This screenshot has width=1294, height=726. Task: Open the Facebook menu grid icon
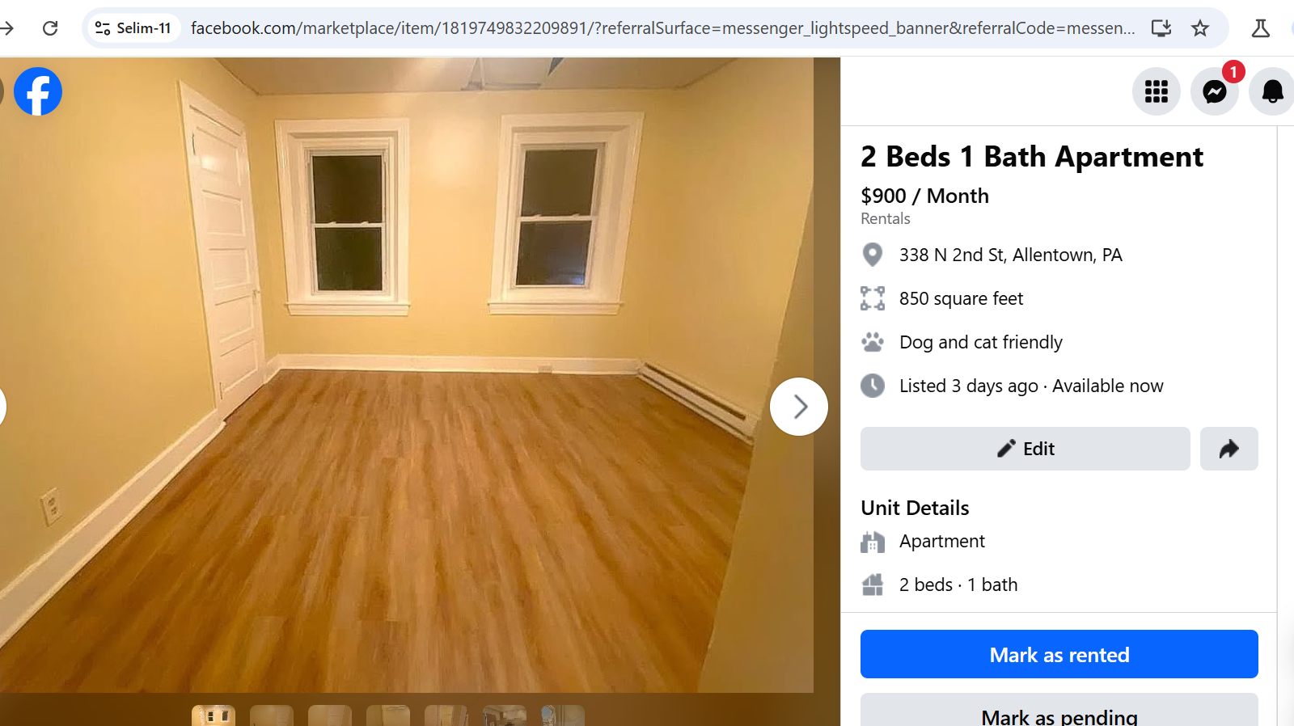click(x=1157, y=91)
